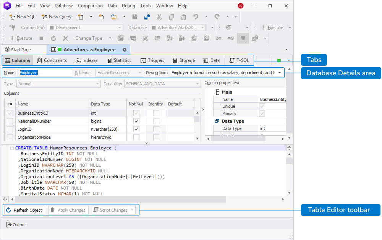Viewport: 382px width, 240px height.
Task: Click the Connection plug icon
Action: pos(12,28)
